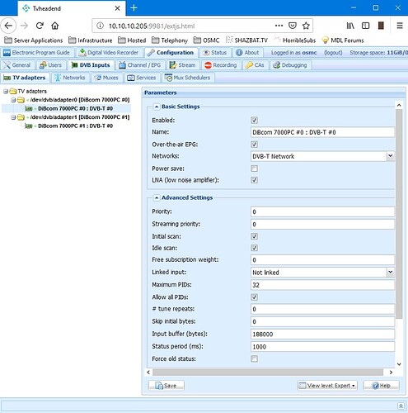Viewport: 408px width, 413px height.
Task: Go back with the browser back arrow
Action: [x=8, y=26]
